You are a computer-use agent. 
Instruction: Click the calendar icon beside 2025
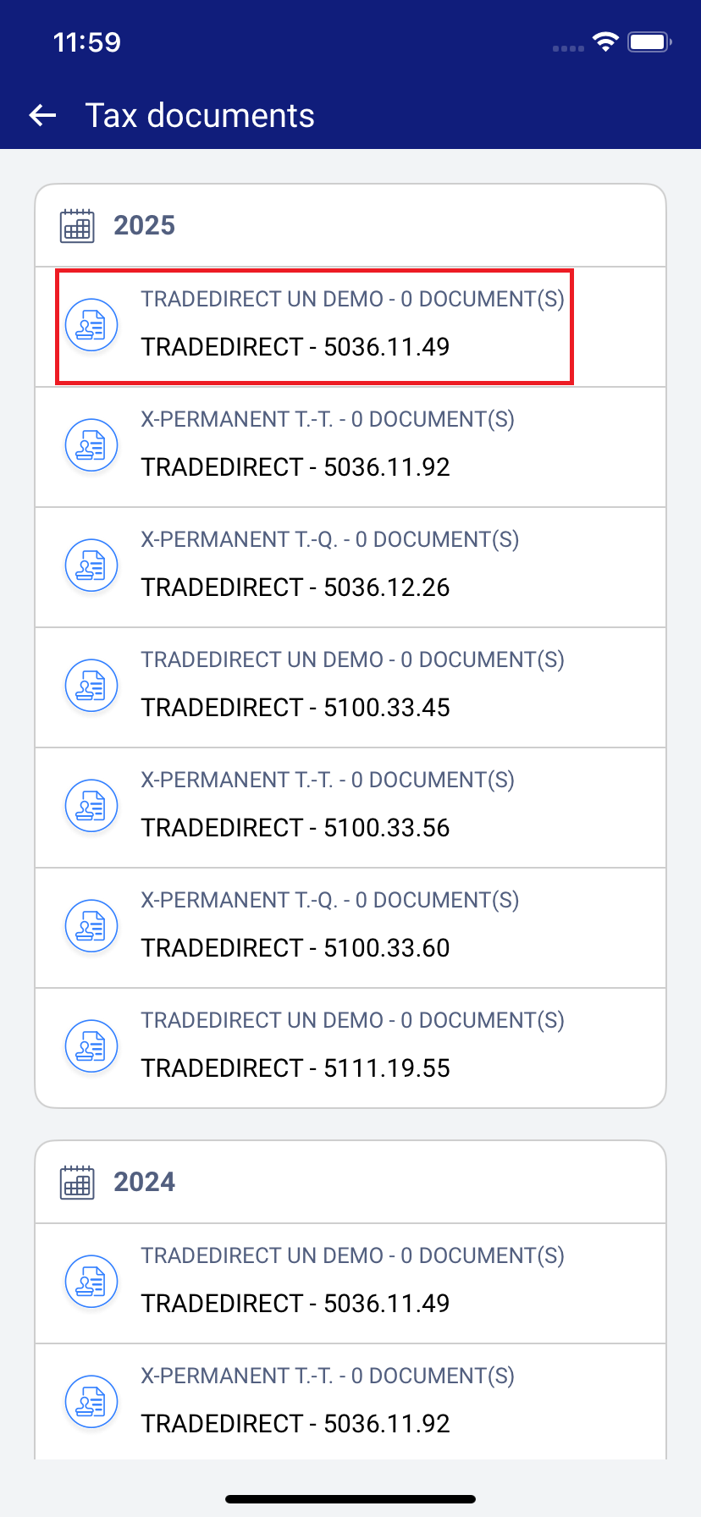[77, 226]
